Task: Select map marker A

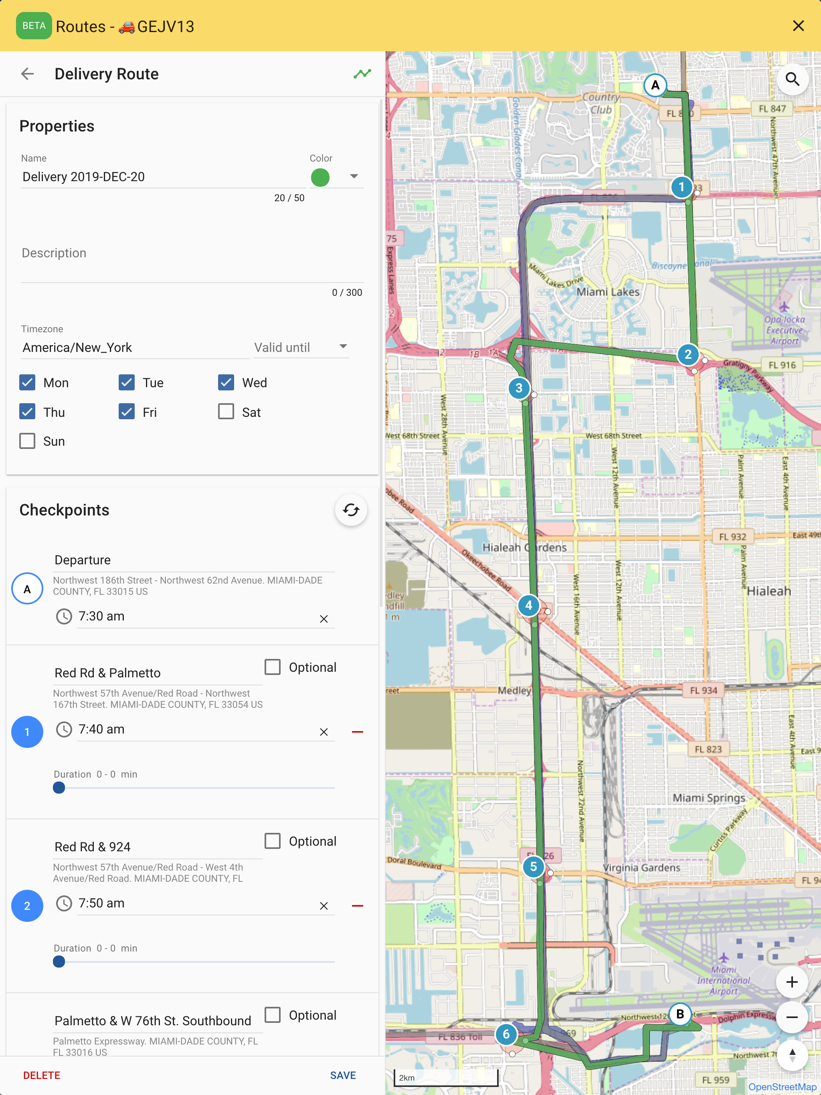Action: coord(655,85)
